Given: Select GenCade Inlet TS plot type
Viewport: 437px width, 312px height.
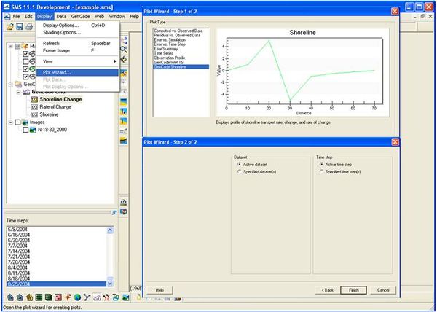Looking at the screenshot, I should (169, 62).
